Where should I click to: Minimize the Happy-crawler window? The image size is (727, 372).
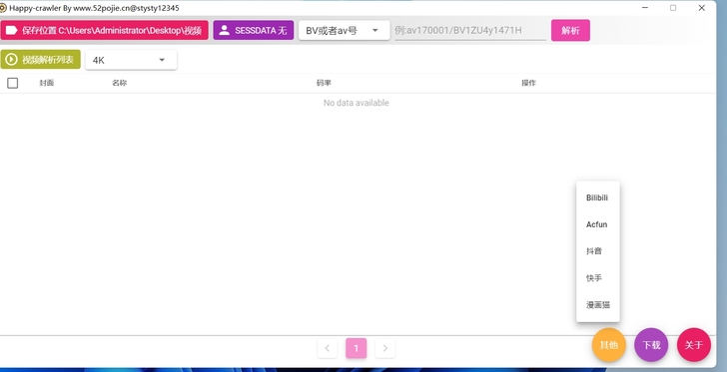coord(645,8)
